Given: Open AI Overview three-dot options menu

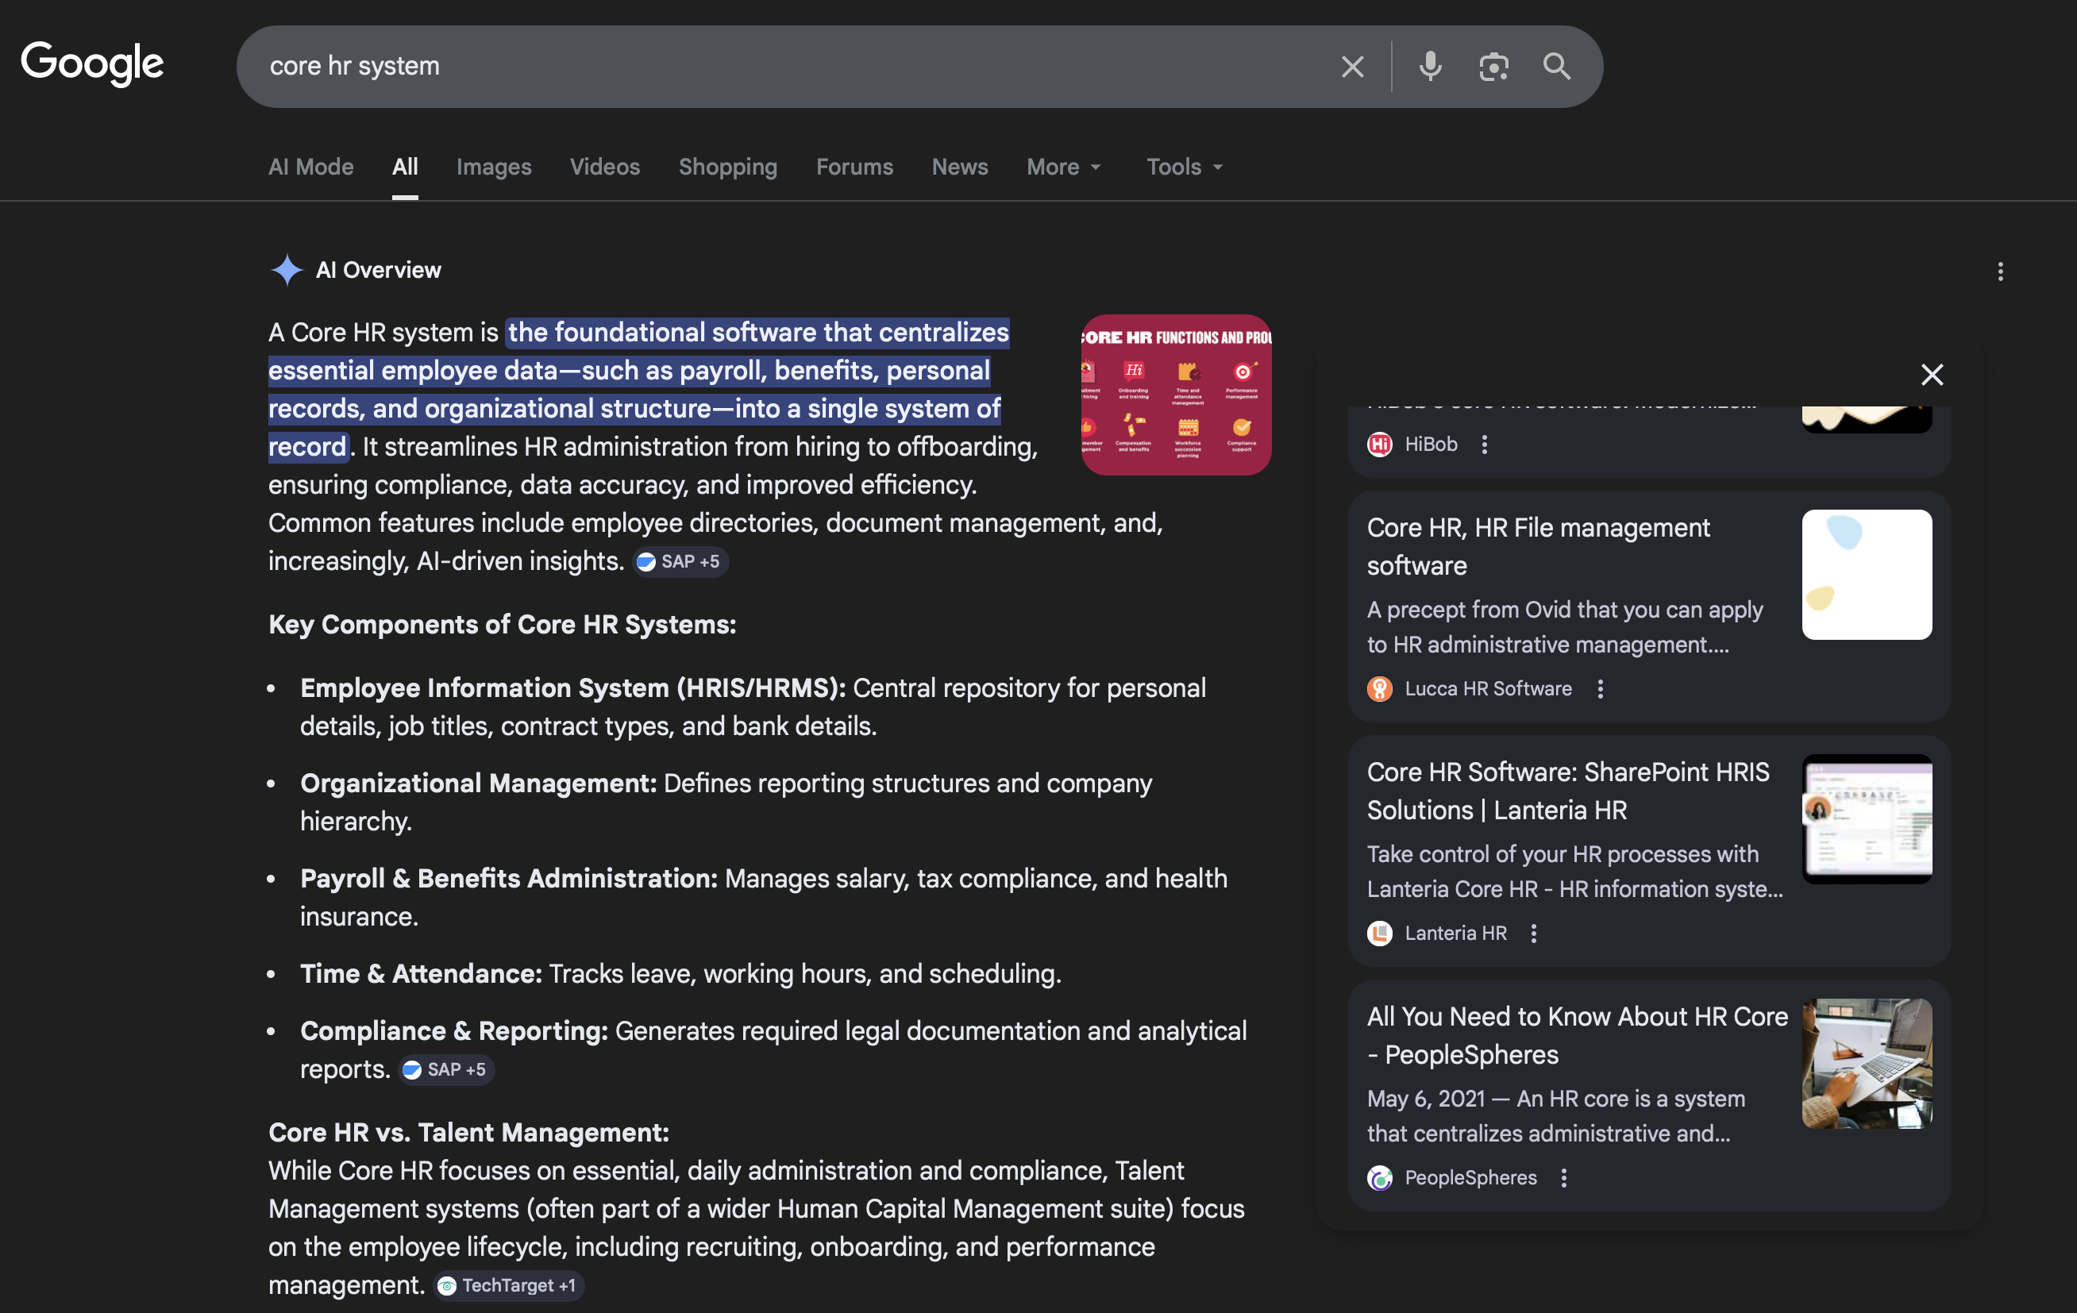Looking at the screenshot, I should click(1999, 271).
